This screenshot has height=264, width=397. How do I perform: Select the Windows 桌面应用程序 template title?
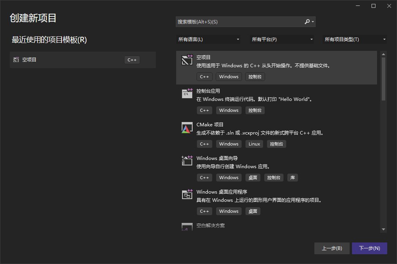click(222, 192)
